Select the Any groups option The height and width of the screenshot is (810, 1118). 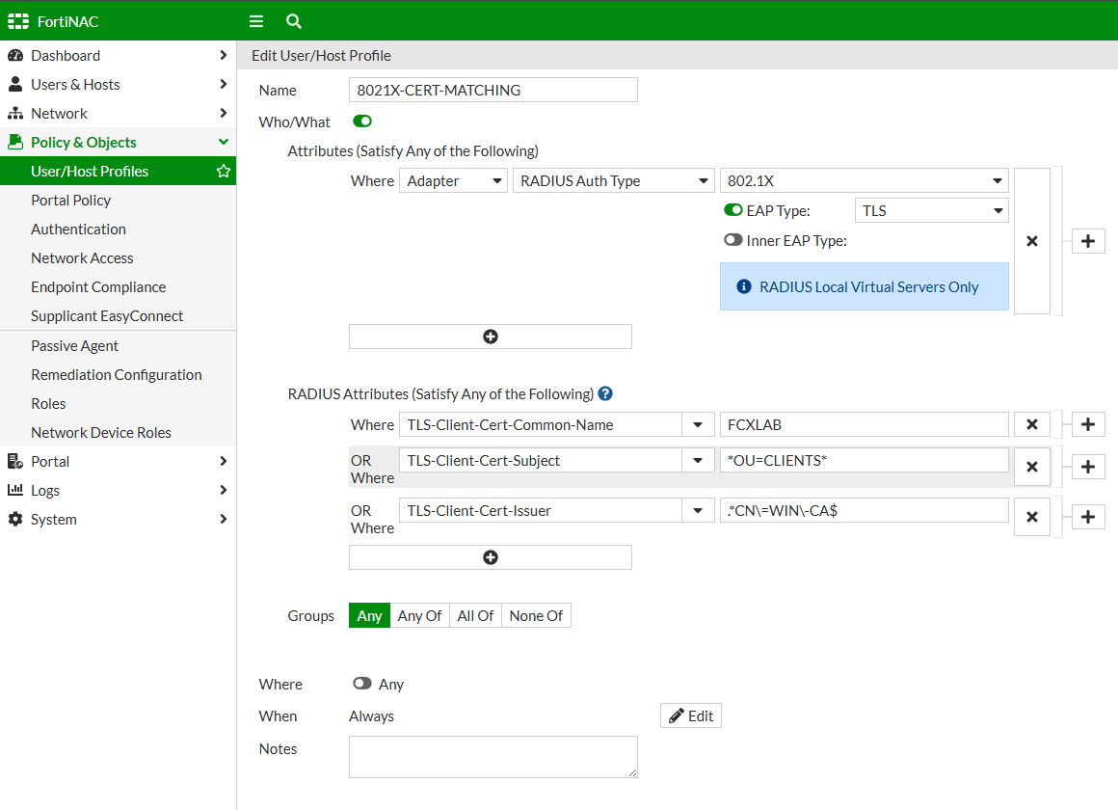point(369,616)
